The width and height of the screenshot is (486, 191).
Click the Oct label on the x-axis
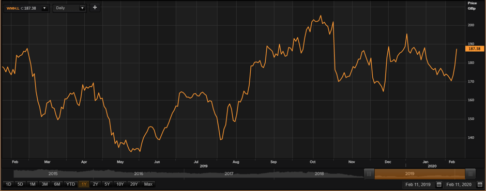313,162
